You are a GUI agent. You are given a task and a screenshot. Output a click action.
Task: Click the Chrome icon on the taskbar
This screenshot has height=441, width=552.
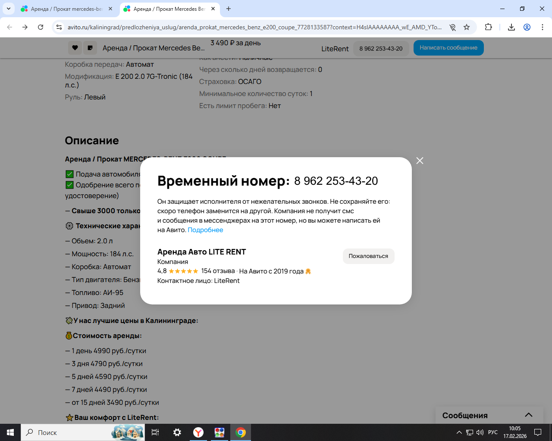pos(241,432)
